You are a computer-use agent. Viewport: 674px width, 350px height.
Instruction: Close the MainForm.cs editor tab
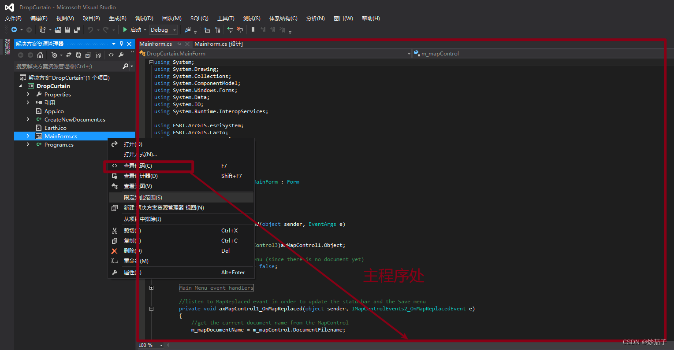[187, 44]
